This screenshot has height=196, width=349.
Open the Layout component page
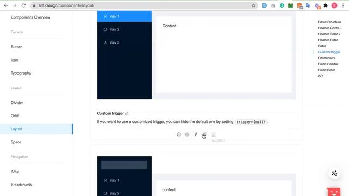pyautogui.click(x=37, y=129)
